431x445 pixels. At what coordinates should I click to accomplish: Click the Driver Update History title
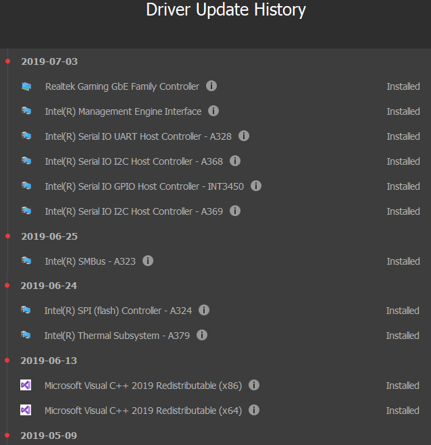coord(226,10)
